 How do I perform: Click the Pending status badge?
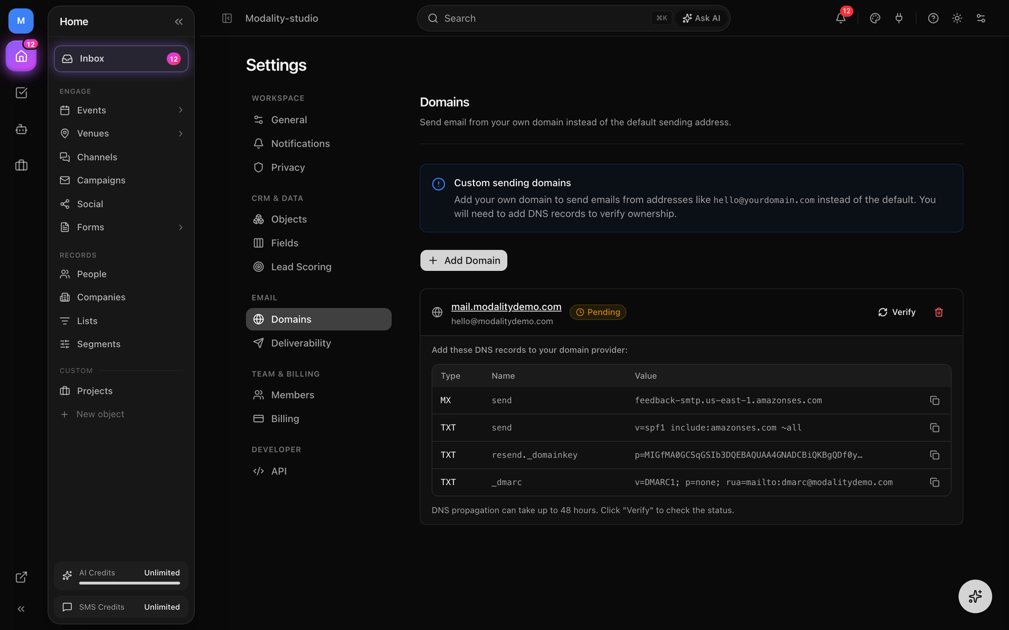click(598, 312)
